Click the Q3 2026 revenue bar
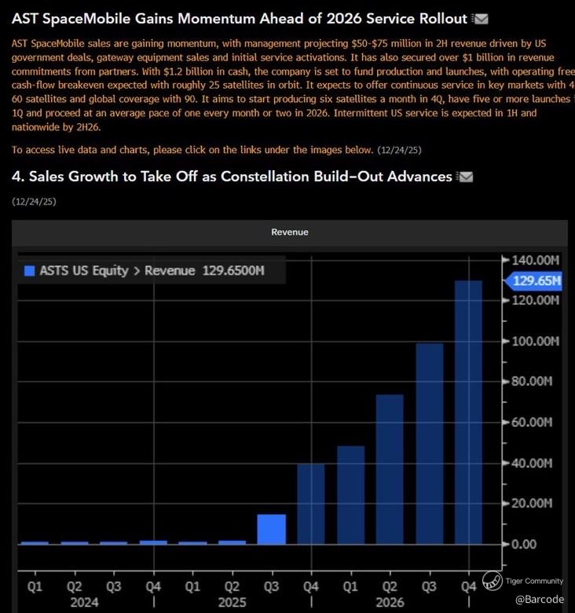 tap(430, 443)
